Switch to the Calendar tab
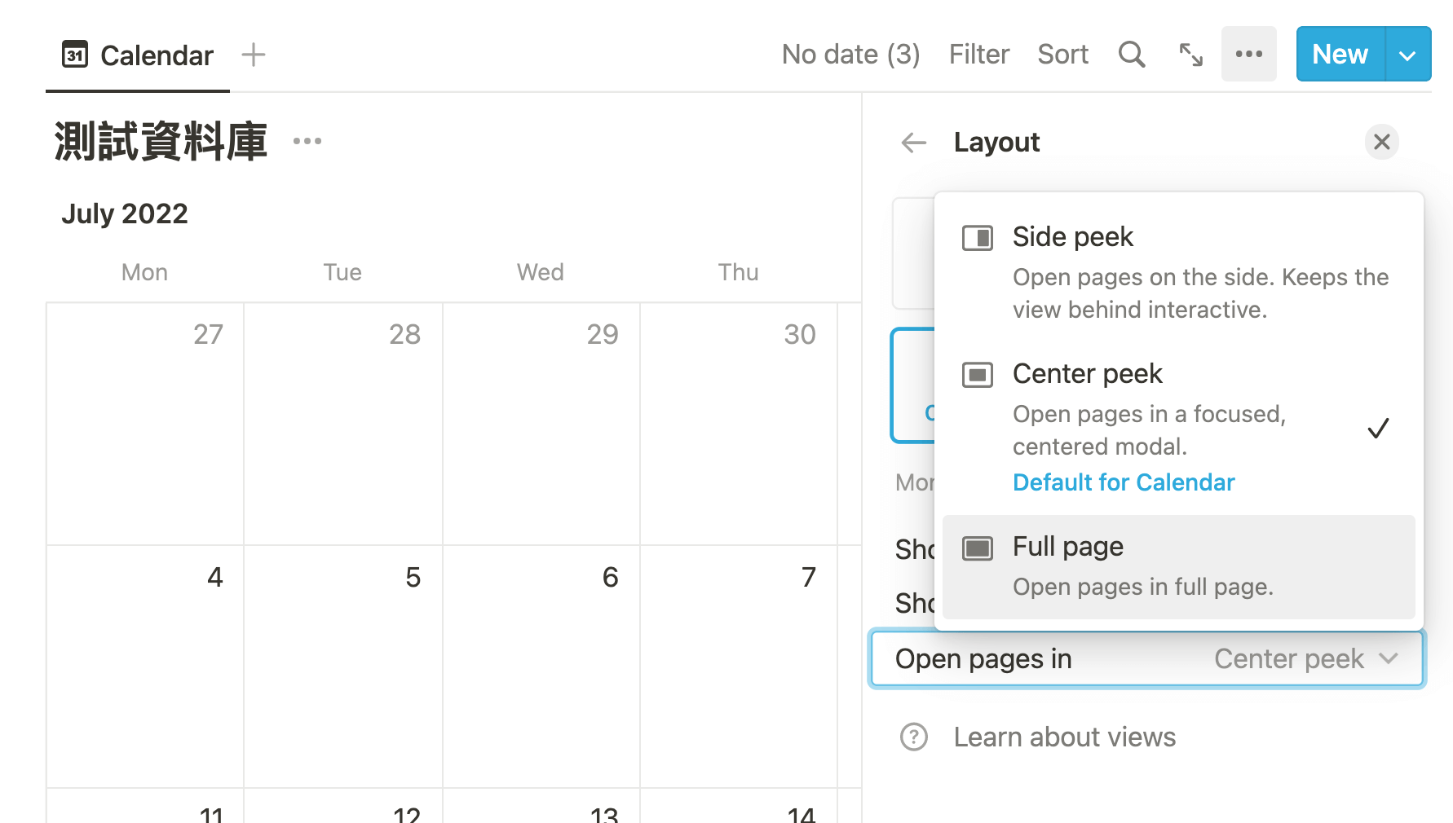The image size is (1453, 823). 138,55
